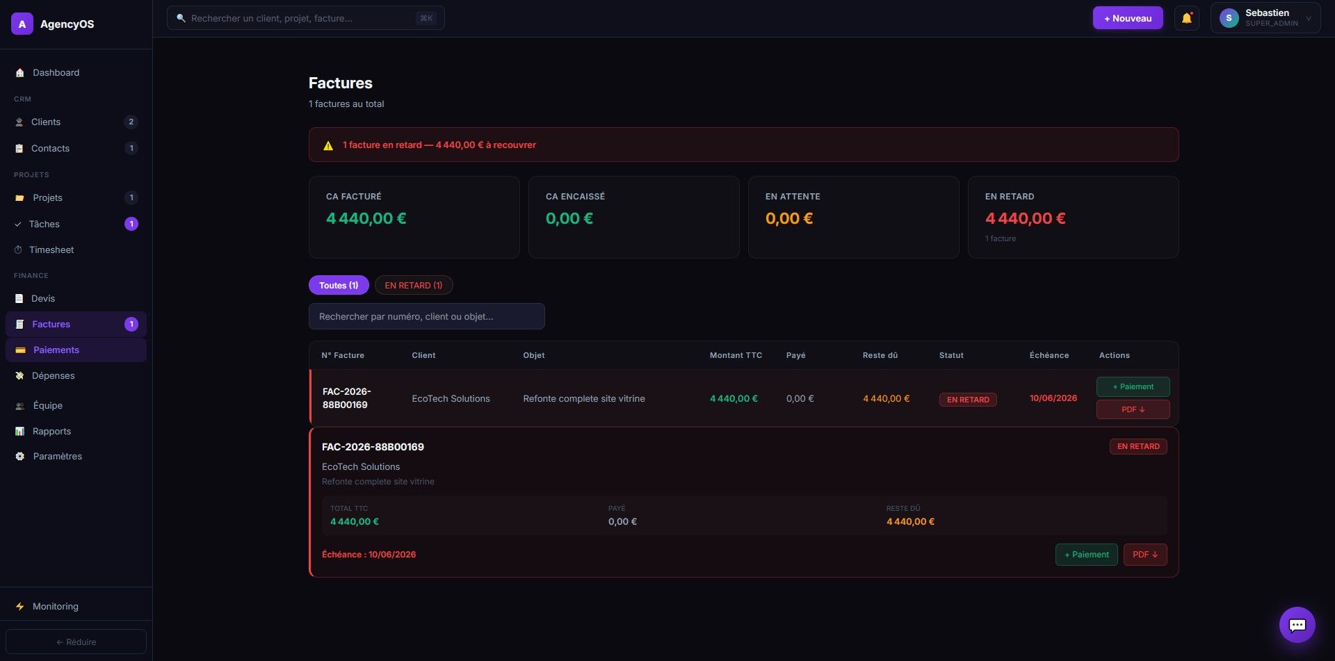Click the AgencyOS logo icon
Image resolution: width=1335 pixels, height=661 pixels.
(22, 24)
